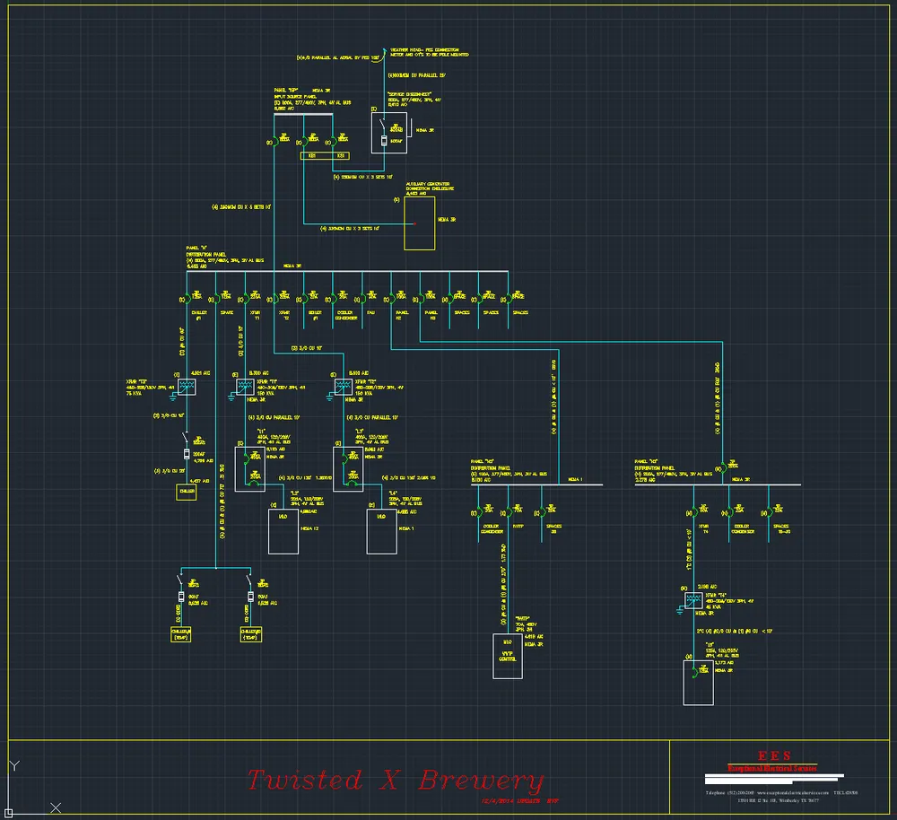Select the SPARE breaker on Panel H
This screenshot has height=820, width=897.
coord(215,298)
